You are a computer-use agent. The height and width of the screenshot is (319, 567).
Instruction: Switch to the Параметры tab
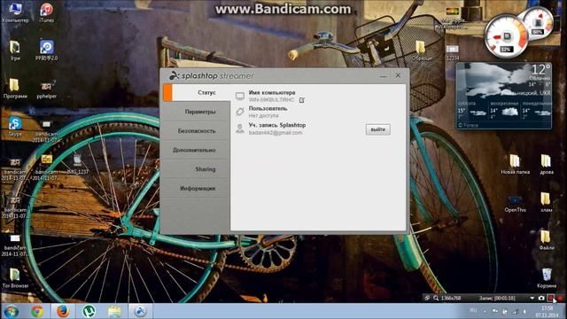click(x=197, y=112)
